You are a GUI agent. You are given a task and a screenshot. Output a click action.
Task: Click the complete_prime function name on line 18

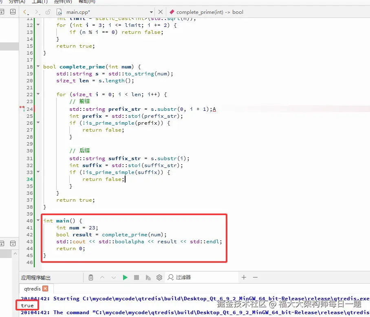82,67
